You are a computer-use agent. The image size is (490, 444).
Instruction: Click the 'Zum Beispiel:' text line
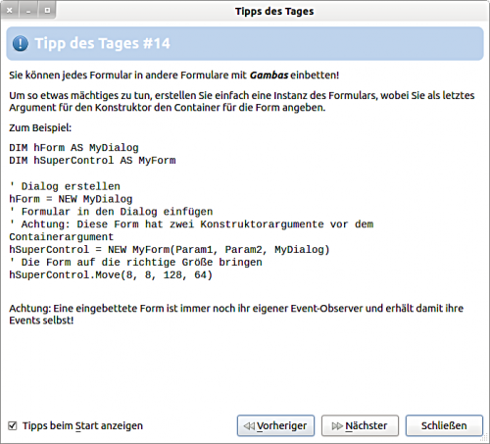(x=40, y=127)
